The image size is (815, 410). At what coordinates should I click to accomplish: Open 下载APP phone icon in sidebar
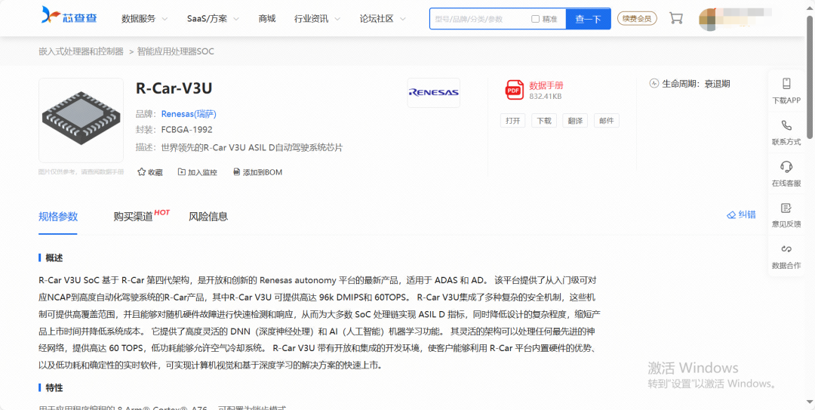click(786, 83)
